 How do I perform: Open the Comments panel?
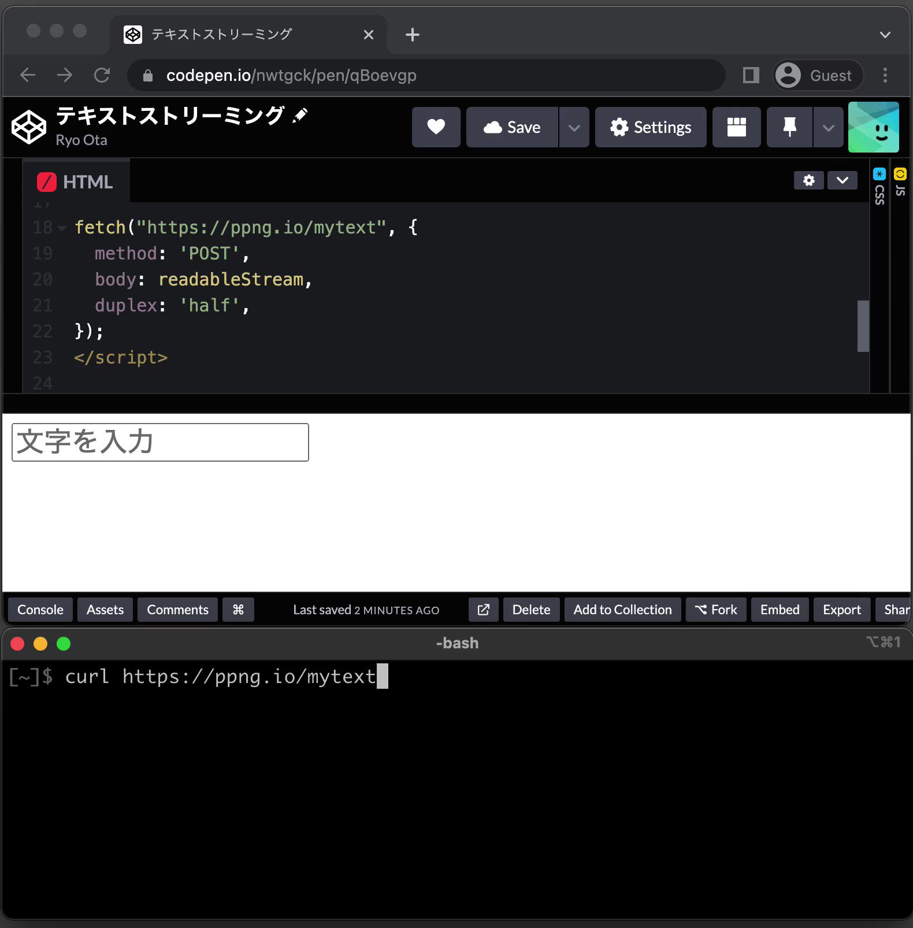pyautogui.click(x=177, y=610)
